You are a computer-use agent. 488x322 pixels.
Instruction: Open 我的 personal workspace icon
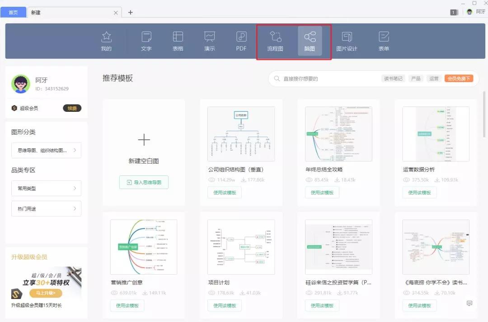click(106, 41)
